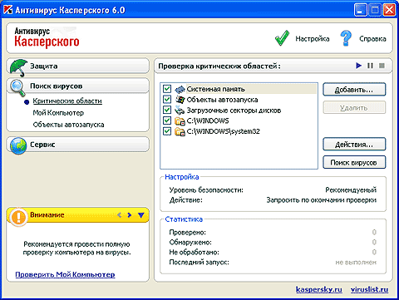Image resolution: width=399 pixels, height=300 pixels.
Task: Click Запросить по окончании проверки action value
Action: [x=322, y=200]
